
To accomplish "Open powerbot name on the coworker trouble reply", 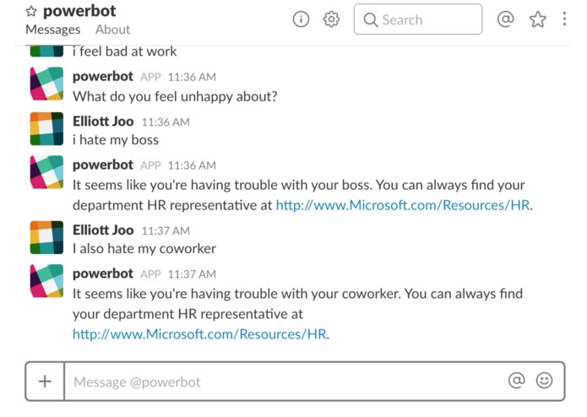I will click(x=103, y=273).
